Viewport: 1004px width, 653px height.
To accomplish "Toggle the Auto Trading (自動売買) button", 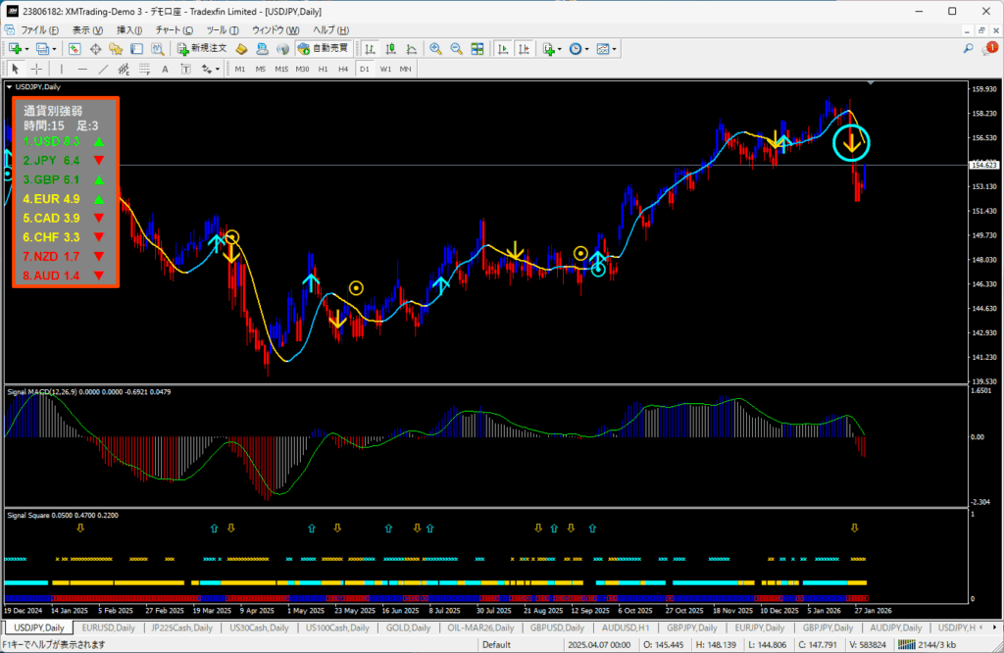I will (322, 48).
